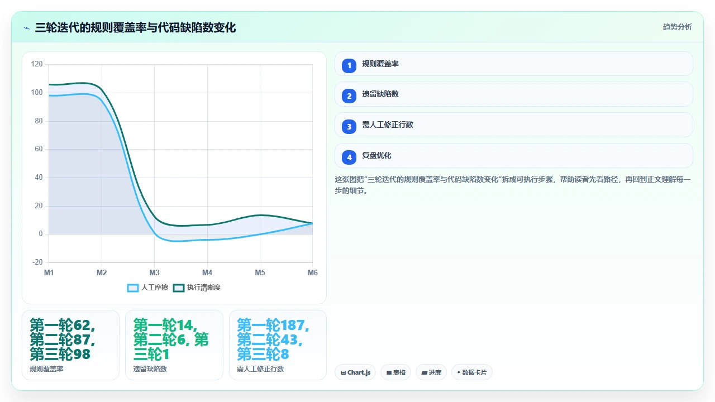This screenshot has height=402, width=715.
Task: Open the 规则覆盖率 data card value
Action: point(63,339)
